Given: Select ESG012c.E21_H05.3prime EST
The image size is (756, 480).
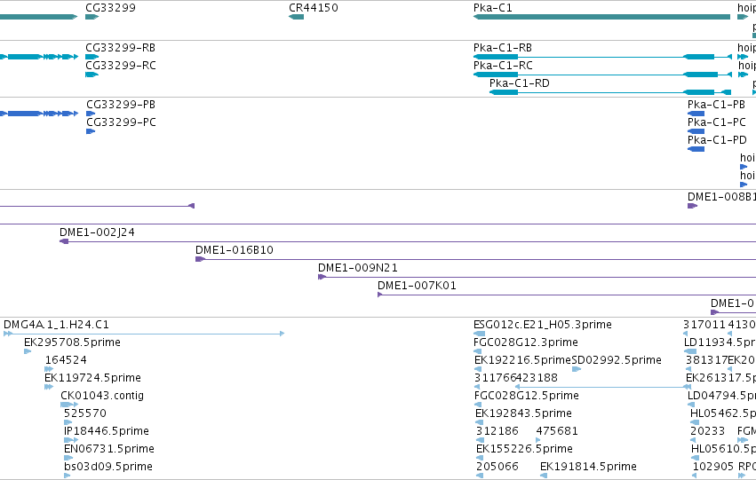Looking at the screenshot, I should pyautogui.click(x=479, y=334).
